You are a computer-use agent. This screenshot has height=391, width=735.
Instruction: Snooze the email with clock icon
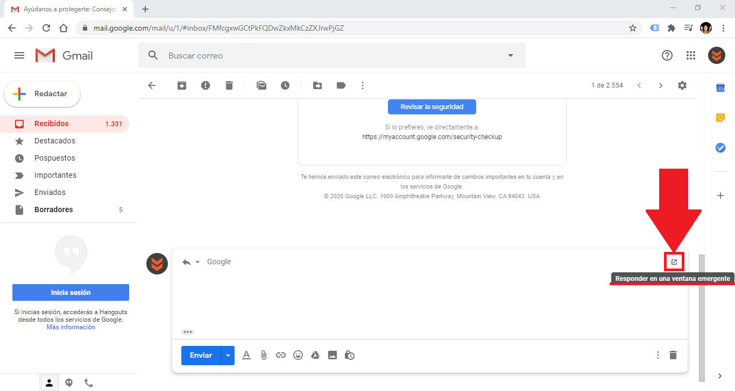(x=285, y=85)
